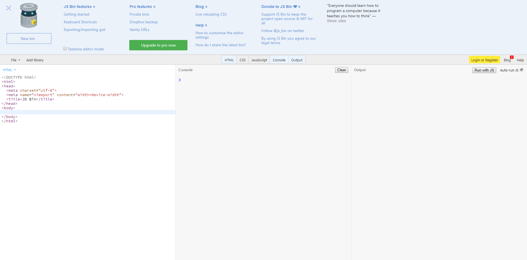The width and height of the screenshot is (527, 260).
Task: Open Keyboard Shortcuts link
Action: pos(80,22)
